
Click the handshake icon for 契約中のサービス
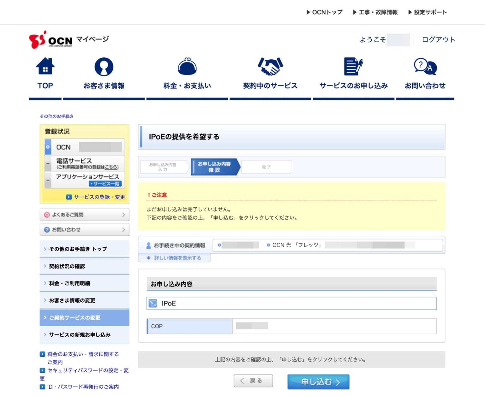[270, 66]
